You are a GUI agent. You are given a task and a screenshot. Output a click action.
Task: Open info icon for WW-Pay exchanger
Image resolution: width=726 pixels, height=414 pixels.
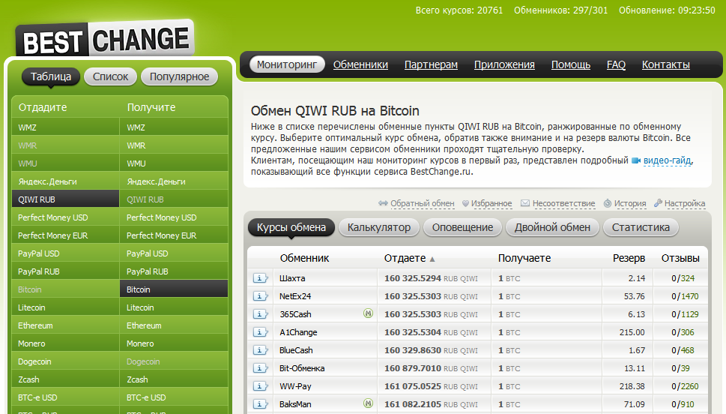(x=260, y=386)
